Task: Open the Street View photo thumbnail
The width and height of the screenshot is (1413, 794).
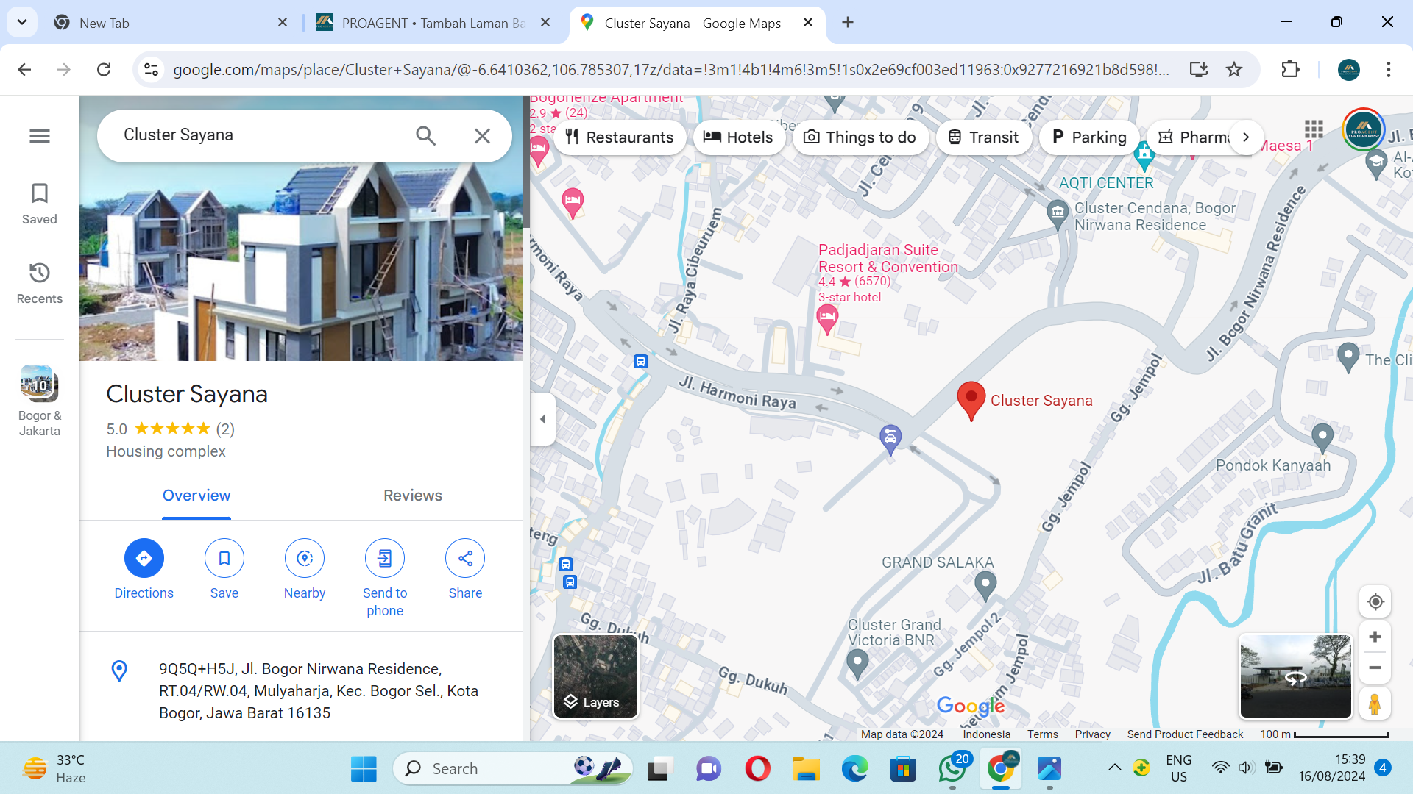Action: click(x=1295, y=676)
